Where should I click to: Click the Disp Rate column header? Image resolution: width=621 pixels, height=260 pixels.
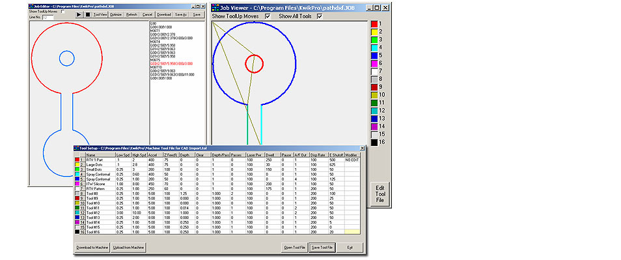click(x=319, y=154)
